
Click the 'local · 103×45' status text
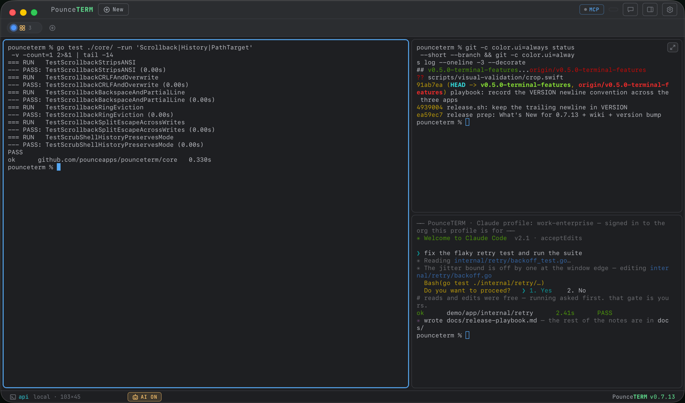pos(57,397)
